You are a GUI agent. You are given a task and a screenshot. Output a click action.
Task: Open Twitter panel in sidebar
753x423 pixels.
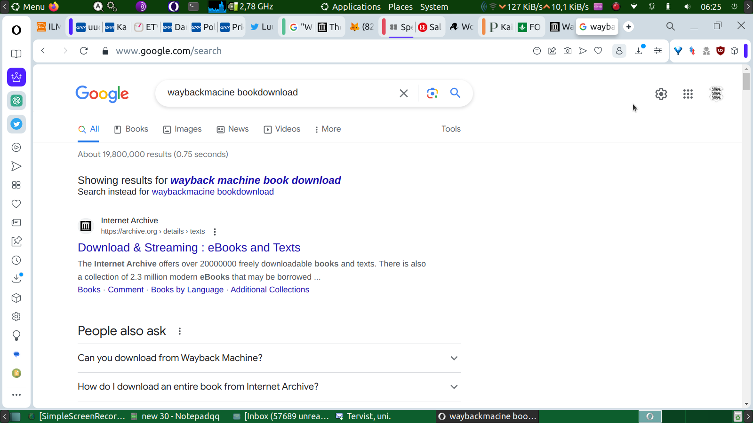(16, 124)
